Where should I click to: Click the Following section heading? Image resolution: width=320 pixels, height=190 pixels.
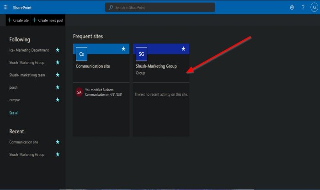[x=20, y=39]
